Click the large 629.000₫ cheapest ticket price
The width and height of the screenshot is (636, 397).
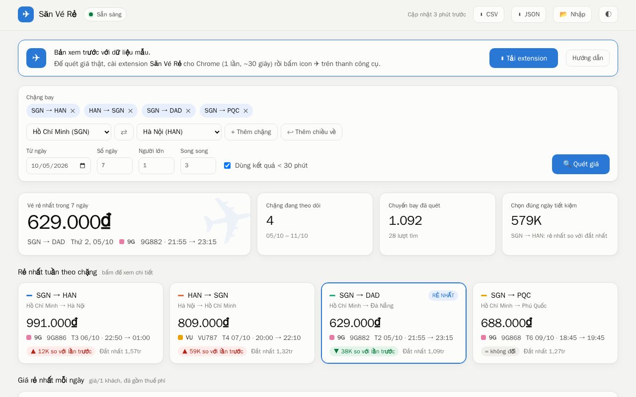pyautogui.click(x=69, y=222)
